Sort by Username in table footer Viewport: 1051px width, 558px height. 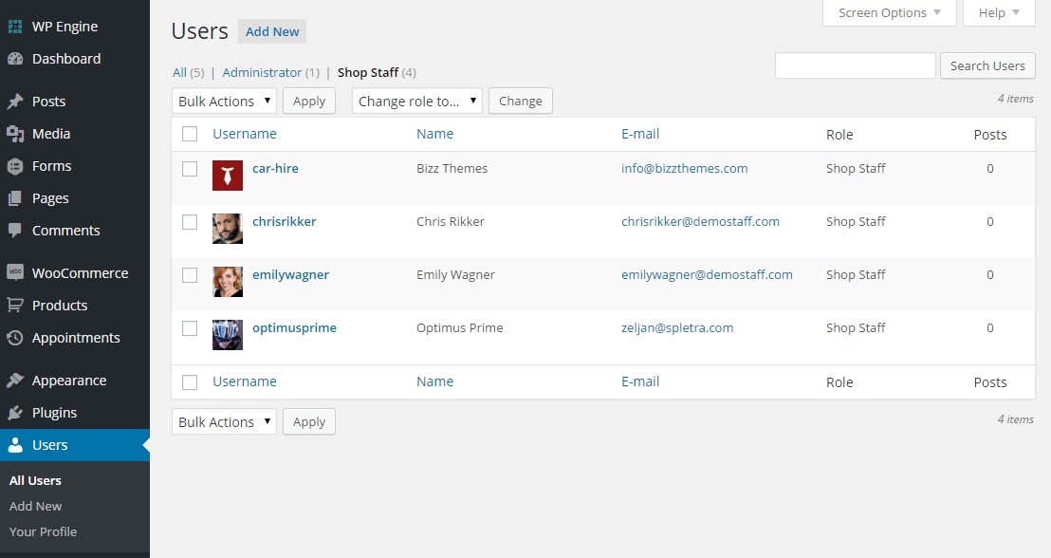tap(245, 381)
